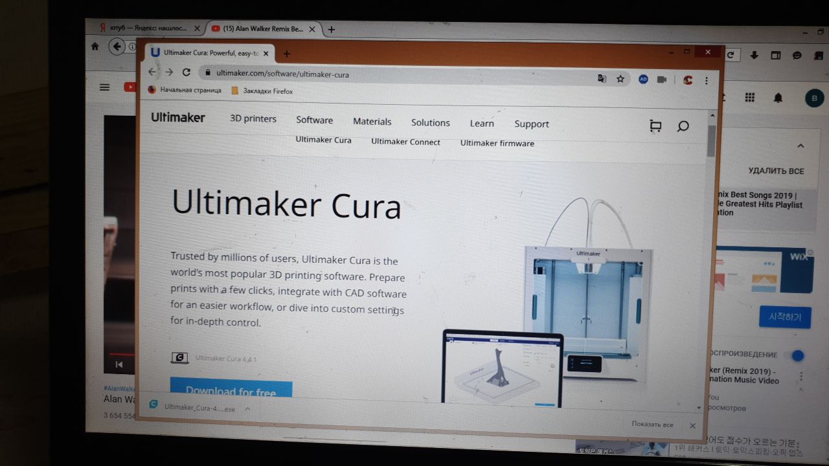Close the Alan Walker Remix tab in Firefox

coord(312,29)
